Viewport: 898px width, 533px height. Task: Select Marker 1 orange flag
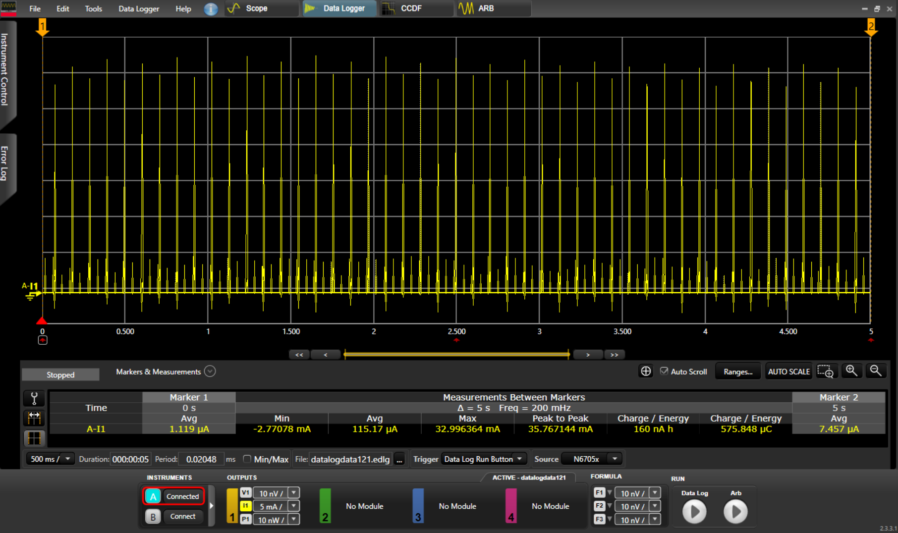pyautogui.click(x=43, y=27)
